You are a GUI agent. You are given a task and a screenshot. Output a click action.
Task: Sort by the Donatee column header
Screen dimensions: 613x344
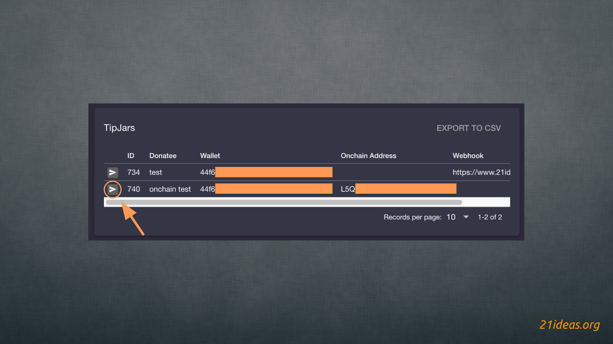tap(163, 156)
